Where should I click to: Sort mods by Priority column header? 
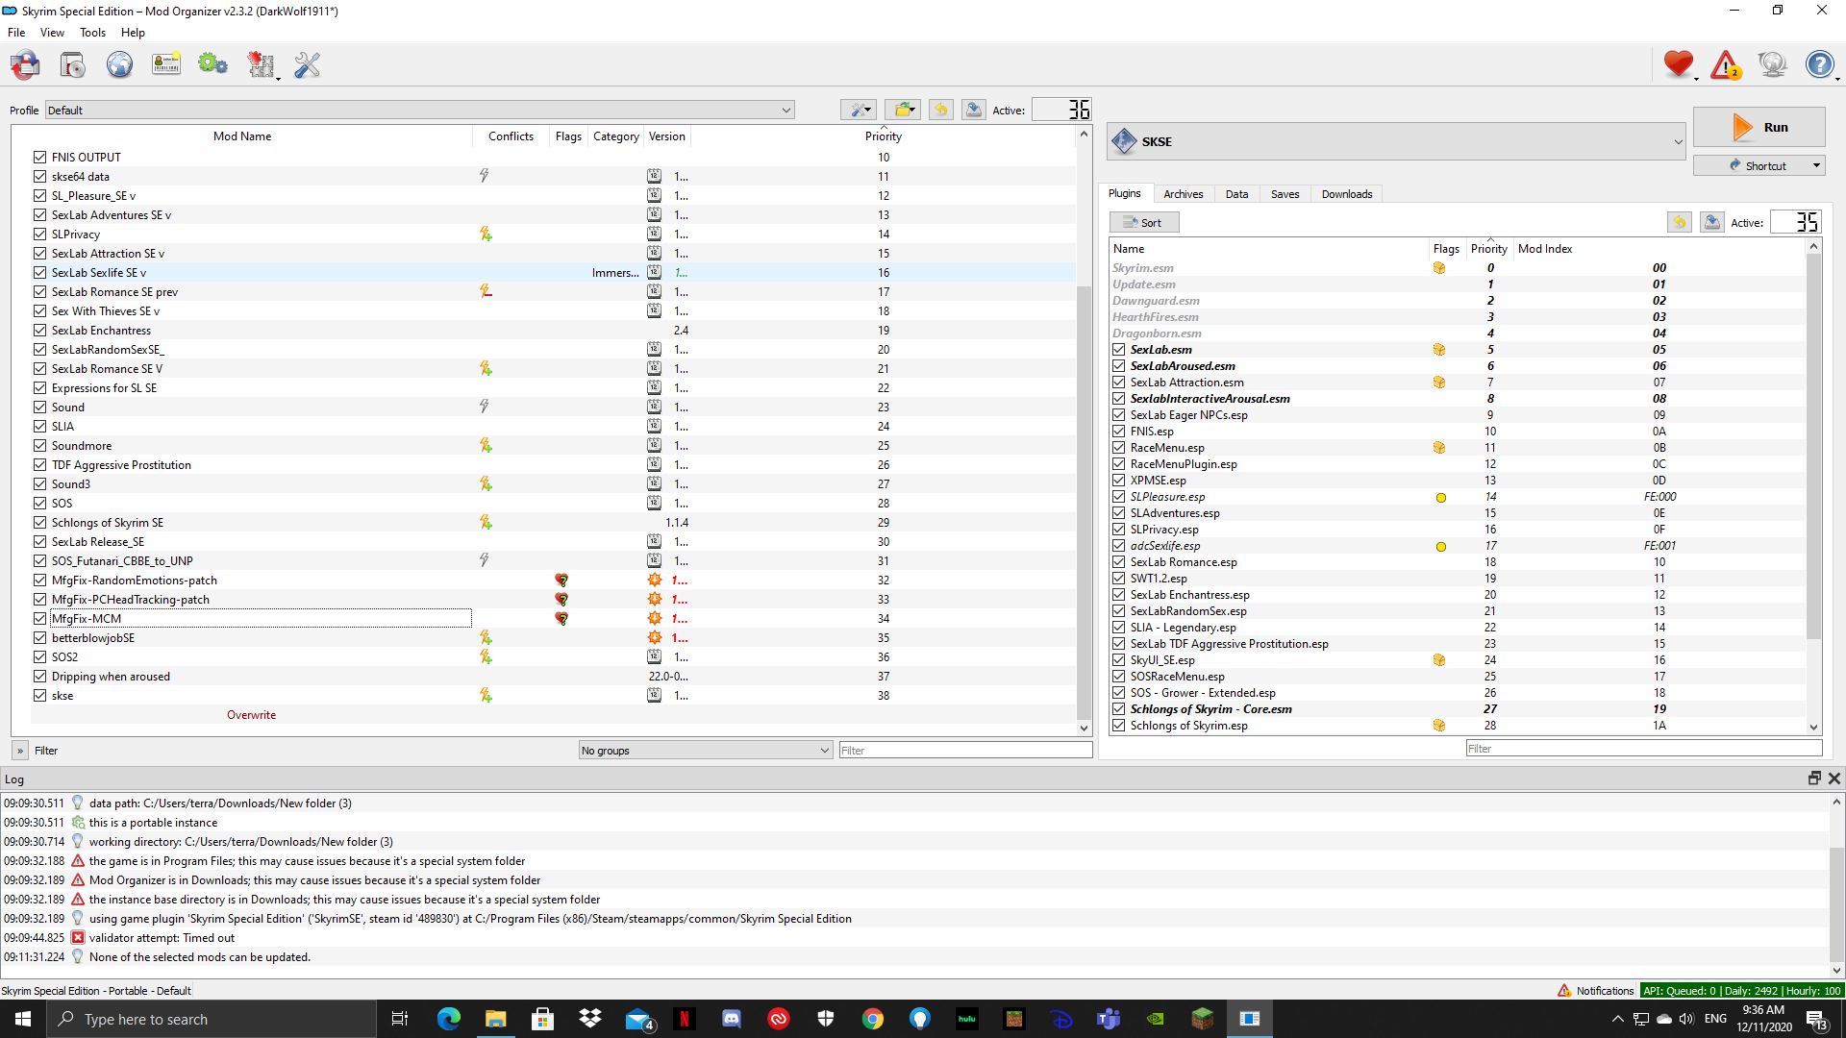click(x=883, y=136)
